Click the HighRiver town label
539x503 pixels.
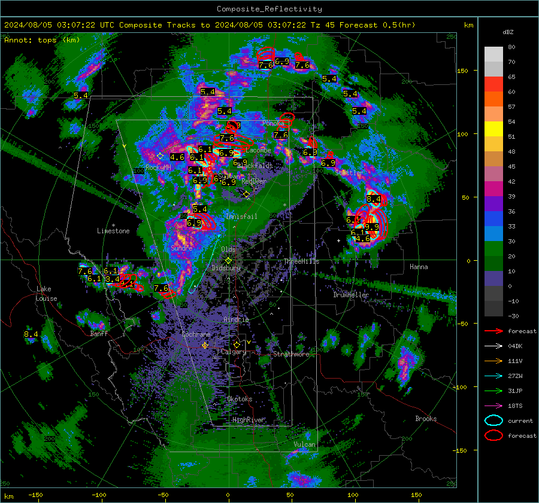tap(249, 420)
